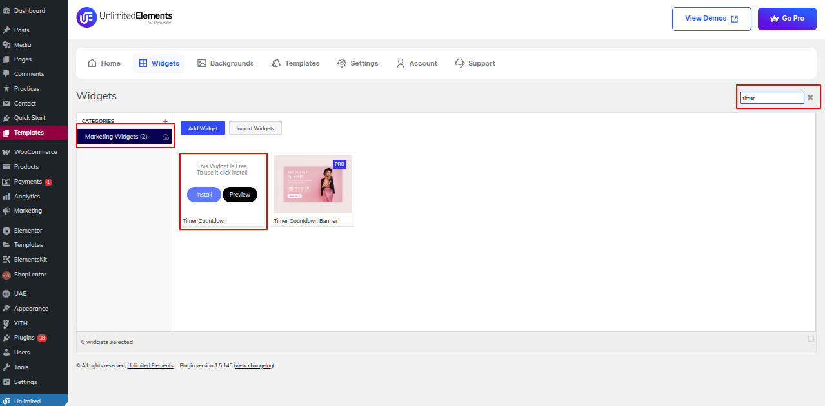This screenshot has width=825, height=406.
Task: Click the Add Widget button
Action: pos(203,128)
